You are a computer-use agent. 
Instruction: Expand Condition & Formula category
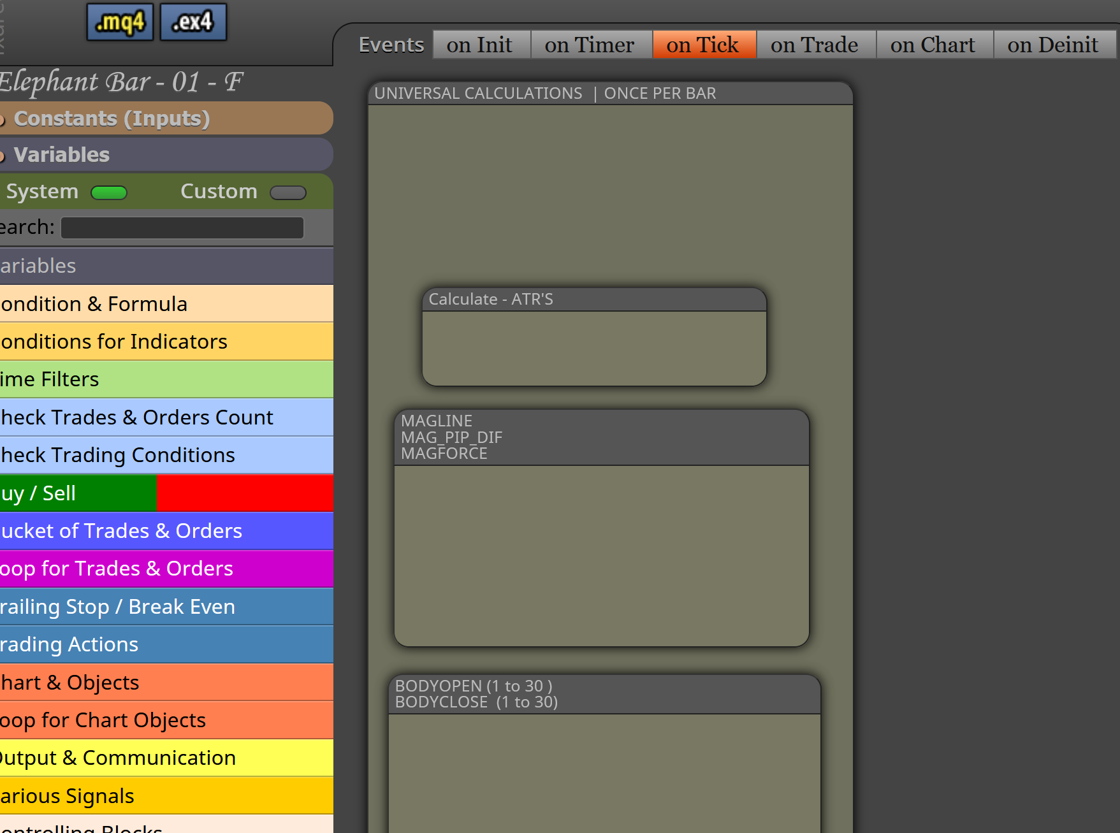(x=166, y=304)
